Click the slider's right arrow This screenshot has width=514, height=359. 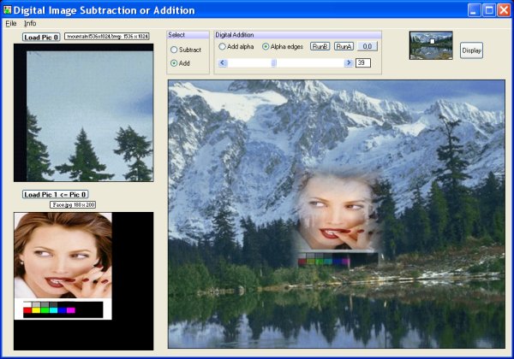point(349,62)
